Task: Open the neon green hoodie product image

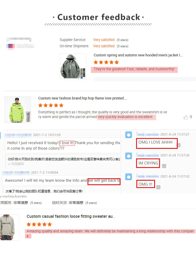Action: click(18, 110)
